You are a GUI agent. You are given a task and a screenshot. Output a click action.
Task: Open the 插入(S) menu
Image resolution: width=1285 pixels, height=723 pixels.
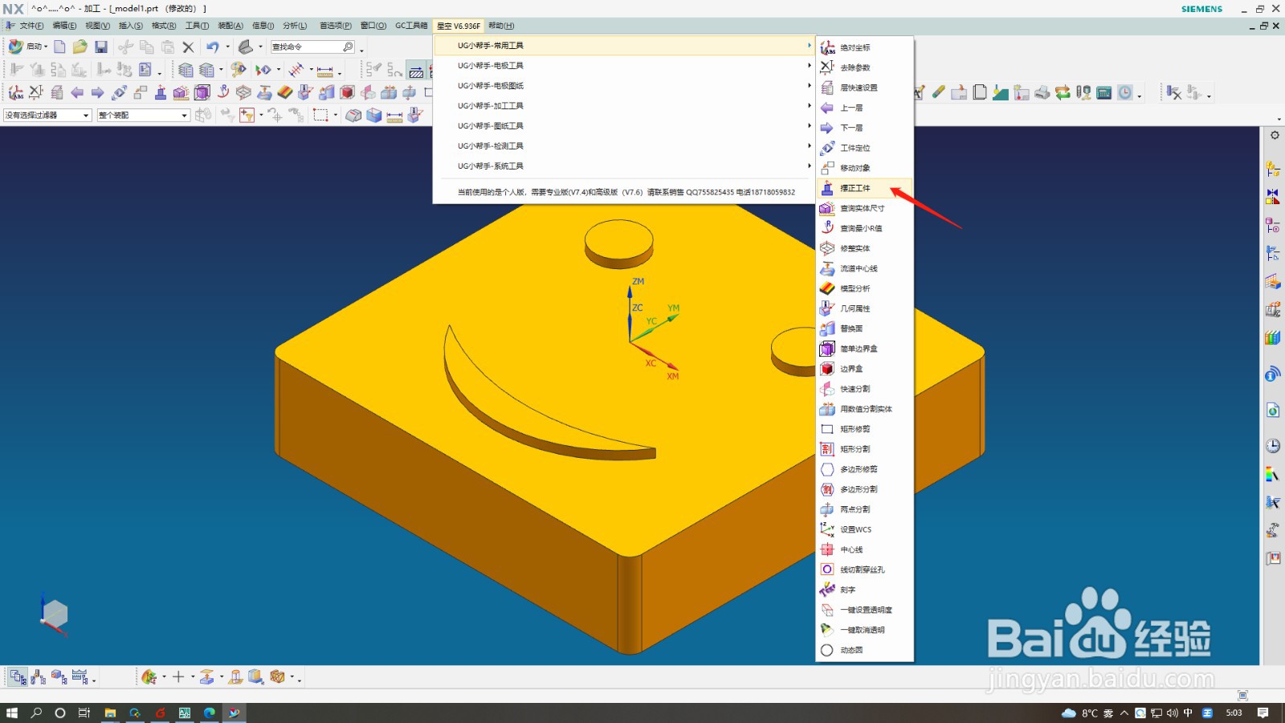[130, 26]
